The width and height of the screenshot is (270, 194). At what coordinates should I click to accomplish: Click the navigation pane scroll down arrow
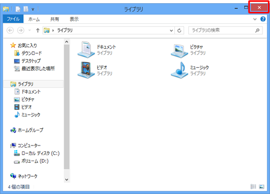pyautogui.click(x=66, y=179)
